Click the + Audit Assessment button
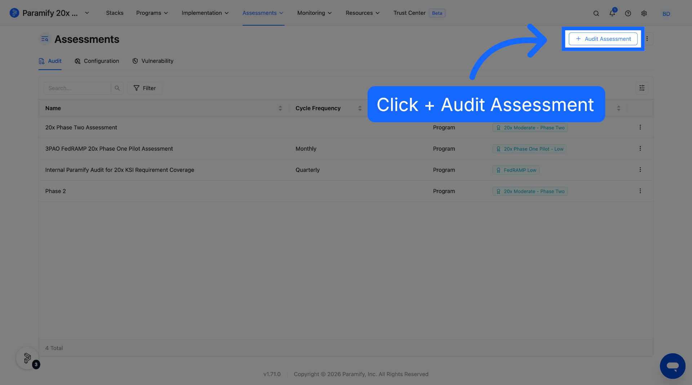Image resolution: width=692 pixels, height=385 pixels. (x=603, y=39)
